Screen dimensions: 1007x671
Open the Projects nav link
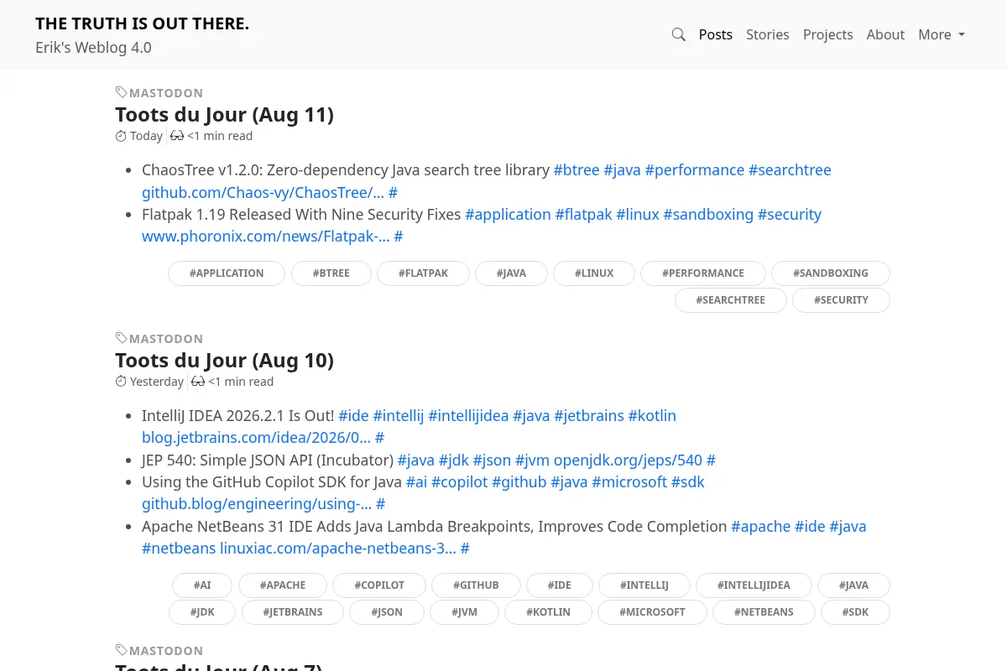[828, 34]
